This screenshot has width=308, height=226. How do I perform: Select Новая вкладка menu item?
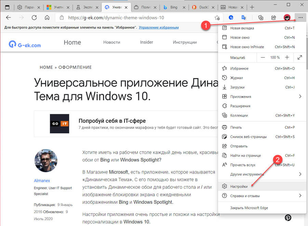coord(262,28)
